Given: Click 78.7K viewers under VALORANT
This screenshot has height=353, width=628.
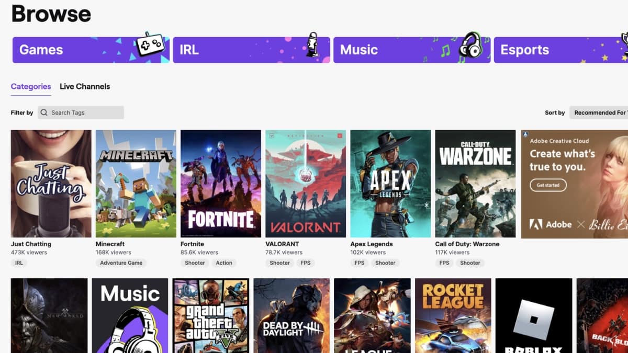Looking at the screenshot, I should [x=284, y=253].
